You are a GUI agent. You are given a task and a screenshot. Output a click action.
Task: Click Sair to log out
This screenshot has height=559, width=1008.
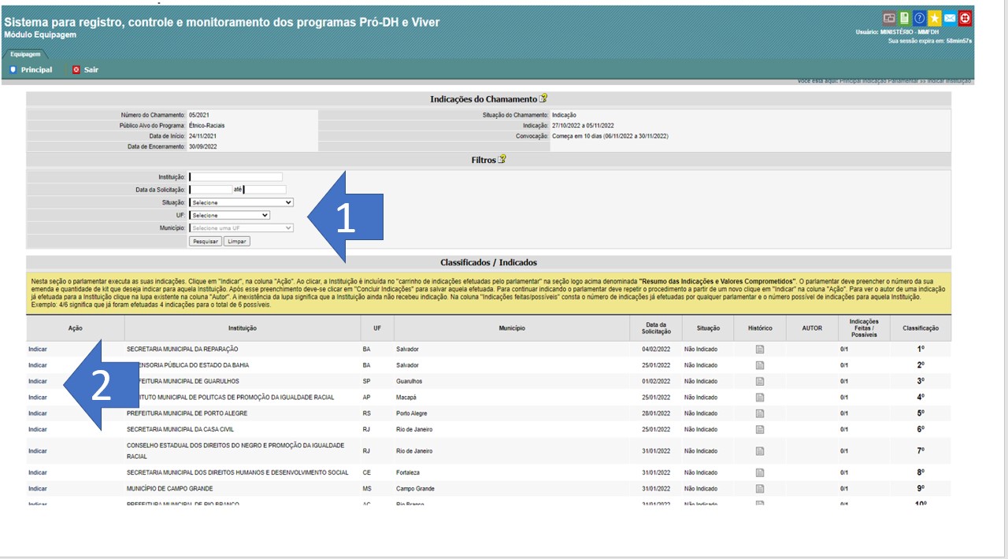tap(91, 70)
